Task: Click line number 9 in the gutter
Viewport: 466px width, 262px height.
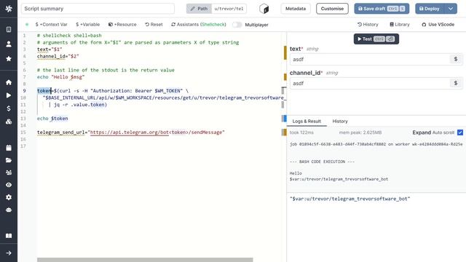Action: point(24,91)
